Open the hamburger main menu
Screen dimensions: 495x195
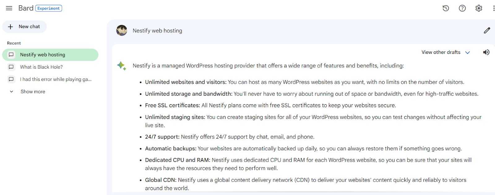9,8
